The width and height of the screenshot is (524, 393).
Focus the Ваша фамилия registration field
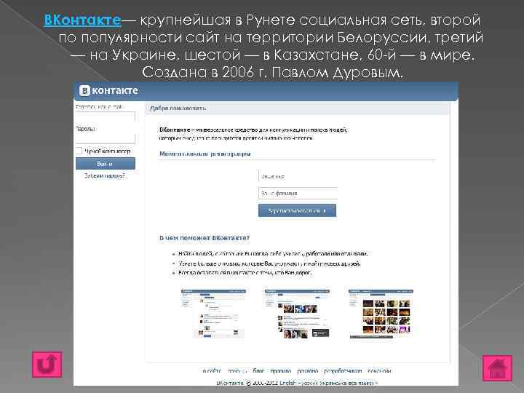[298, 193]
